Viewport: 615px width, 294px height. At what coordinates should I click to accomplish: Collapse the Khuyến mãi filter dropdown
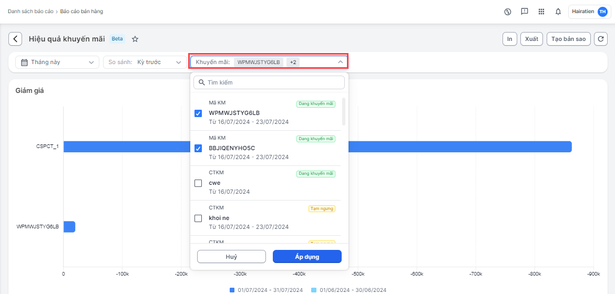(340, 62)
